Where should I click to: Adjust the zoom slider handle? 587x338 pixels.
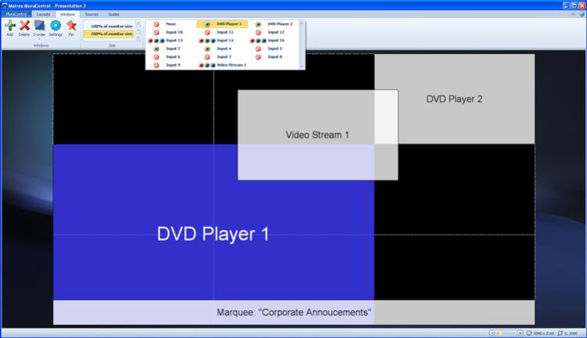(x=500, y=333)
